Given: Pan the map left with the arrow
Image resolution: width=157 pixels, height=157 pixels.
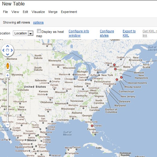Looking at the screenshot, I should (3, 50).
